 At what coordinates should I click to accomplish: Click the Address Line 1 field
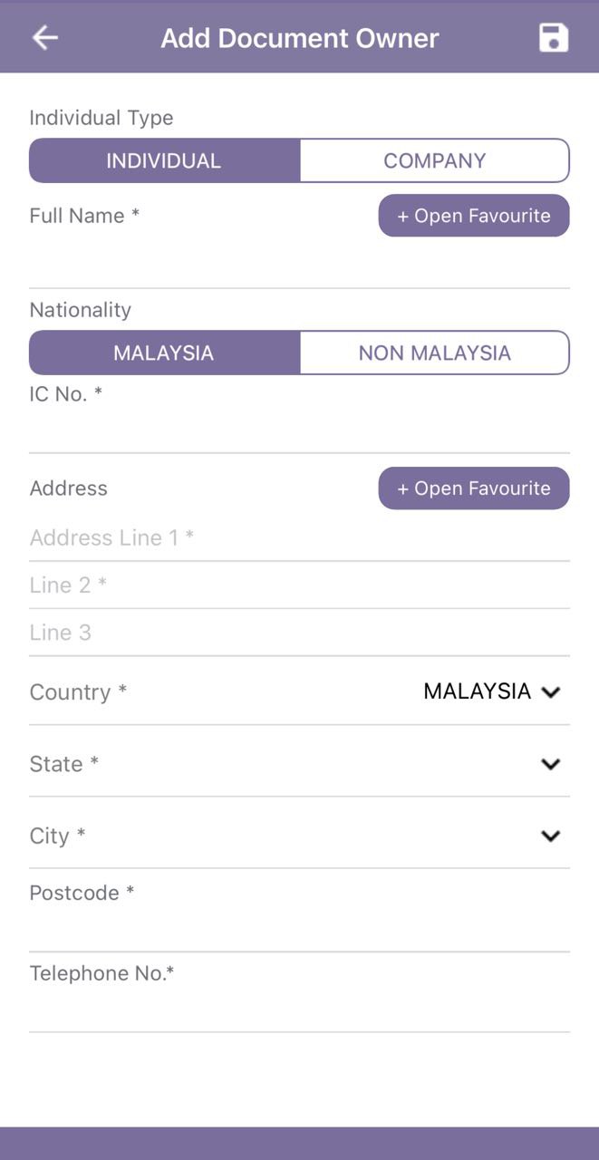(299, 537)
